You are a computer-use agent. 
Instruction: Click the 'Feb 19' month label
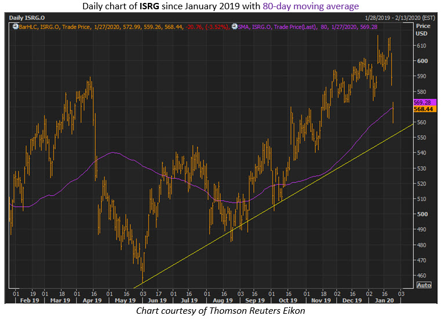click(30, 300)
